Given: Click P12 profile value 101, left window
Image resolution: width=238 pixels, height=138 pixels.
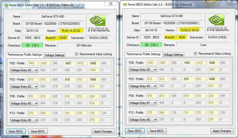Looking at the screenshot, I should (70, 113).
